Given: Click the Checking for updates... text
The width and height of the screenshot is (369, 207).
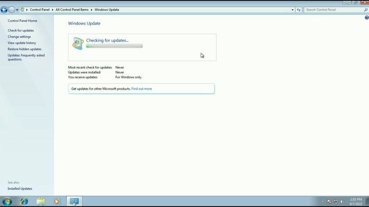Looking at the screenshot, I should click(x=107, y=40).
